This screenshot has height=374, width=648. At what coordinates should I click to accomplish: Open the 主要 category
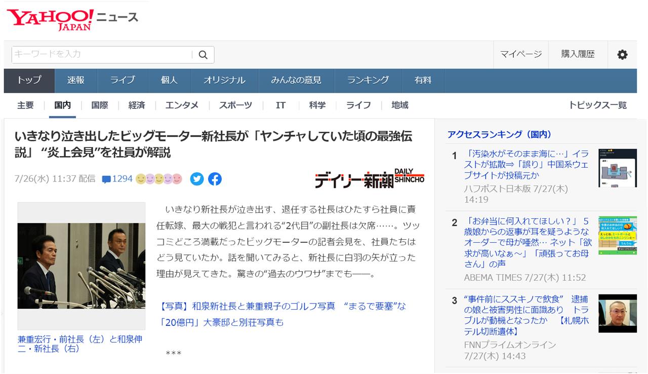coord(26,105)
